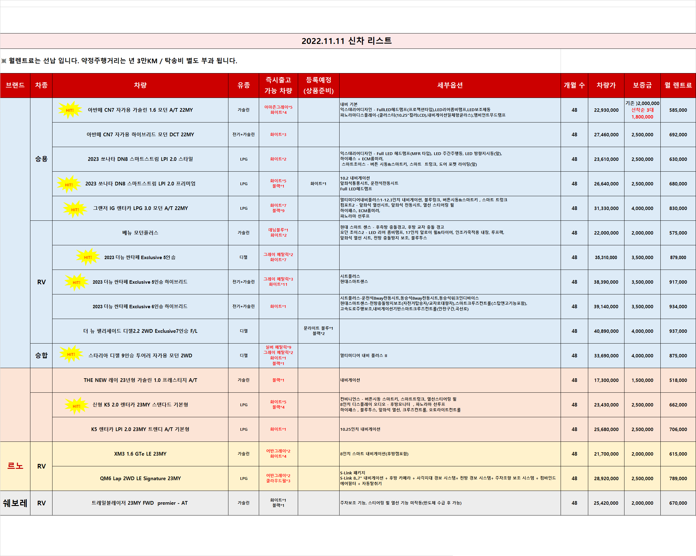Select 2023 쏘나타 DN8 스마트스트림 LPI 2.0 스타일
This screenshot has width=696, height=556.
tap(140, 159)
